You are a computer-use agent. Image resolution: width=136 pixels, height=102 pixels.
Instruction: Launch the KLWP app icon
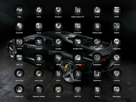(58, 74)
